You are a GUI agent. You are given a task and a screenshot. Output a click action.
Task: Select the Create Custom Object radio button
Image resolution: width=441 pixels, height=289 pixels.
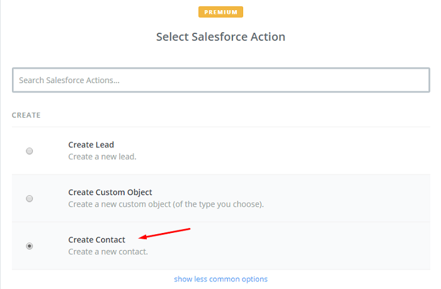[30, 198]
